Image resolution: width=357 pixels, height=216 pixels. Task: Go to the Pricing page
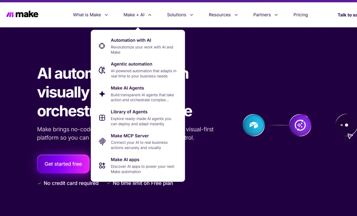pos(300,15)
